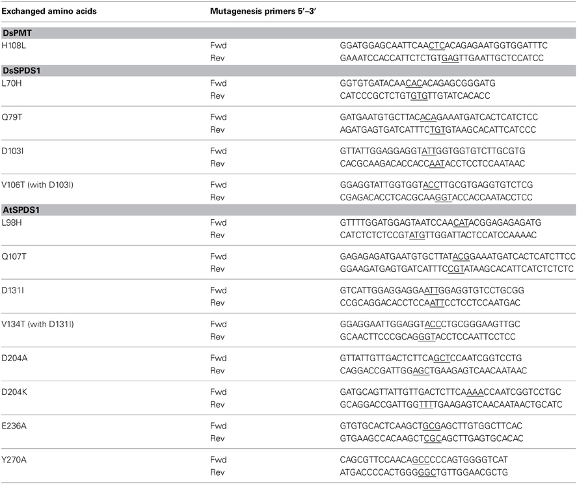The height and width of the screenshot is (484, 577).
Task: Click the Fwd label in the Q79T row
Action: pyautogui.click(x=218, y=117)
